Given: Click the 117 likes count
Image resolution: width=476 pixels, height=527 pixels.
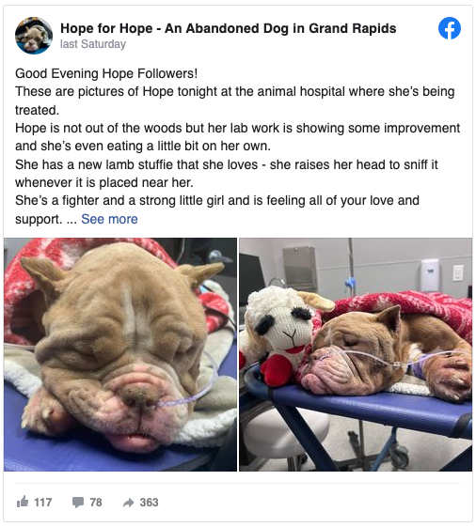Looking at the screenshot, I should tap(42, 503).
